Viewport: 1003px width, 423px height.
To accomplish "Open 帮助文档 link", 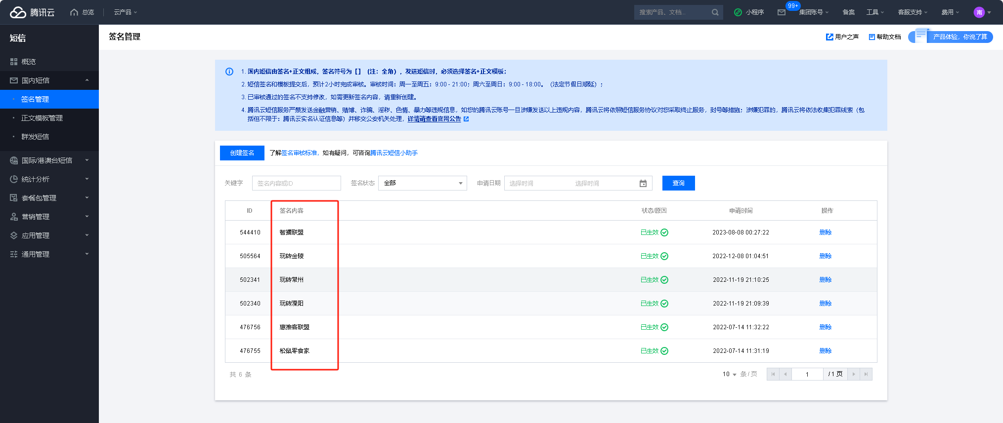I will click(x=885, y=37).
